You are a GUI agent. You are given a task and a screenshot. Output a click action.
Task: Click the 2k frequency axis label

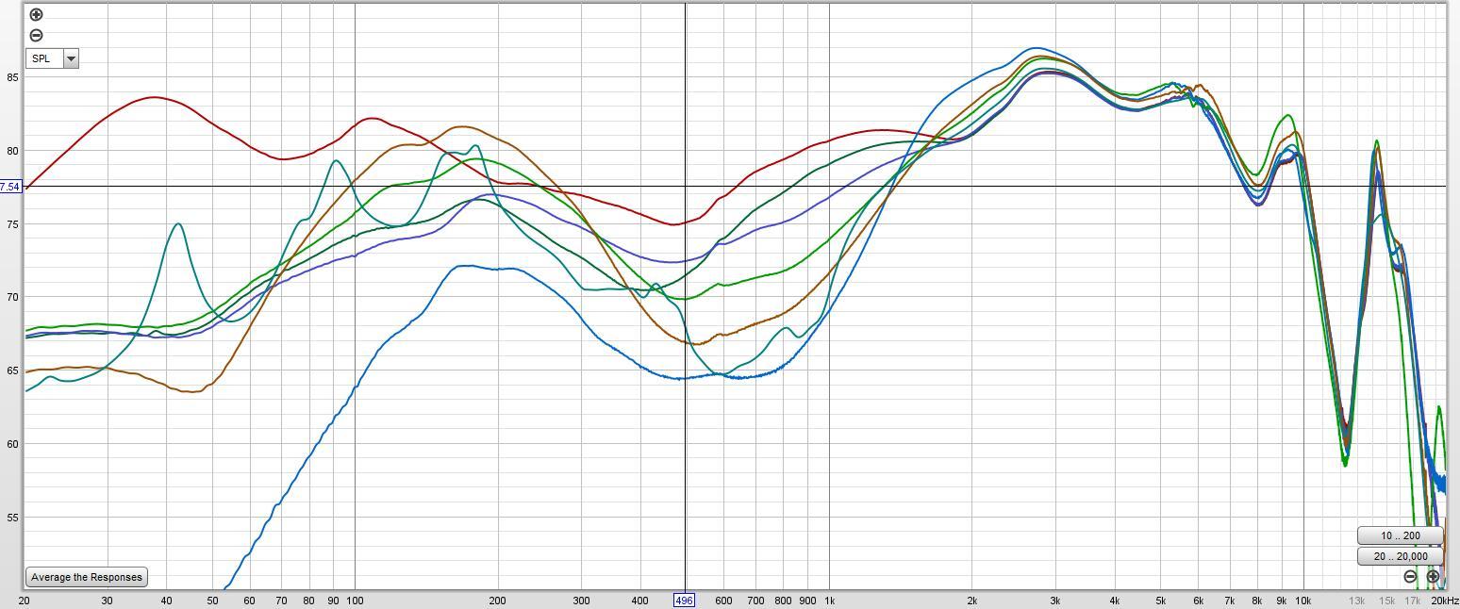tap(972, 601)
